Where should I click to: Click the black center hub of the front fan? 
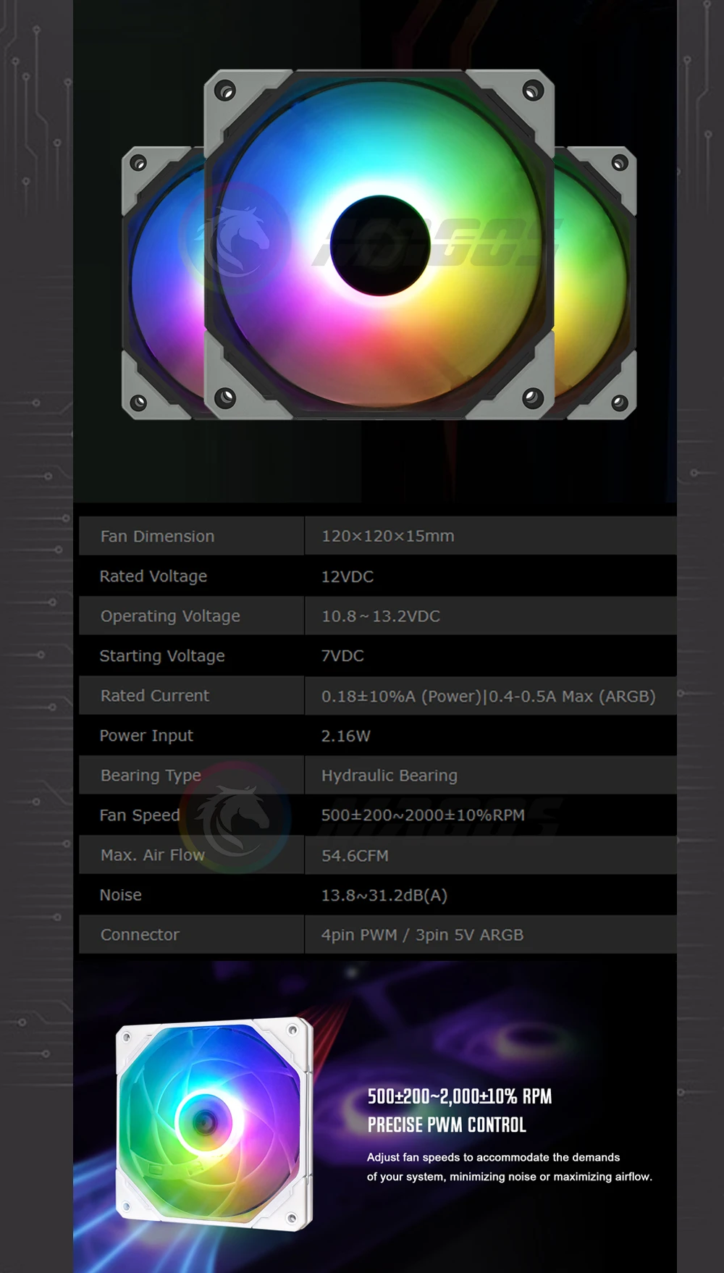380,244
